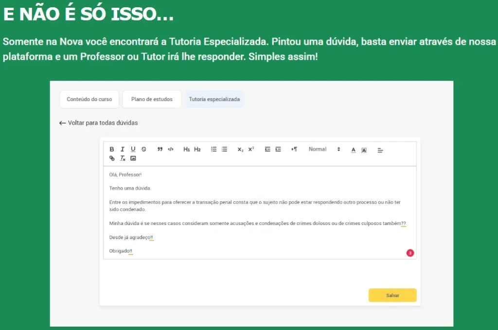The image size is (498, 330).
Task: Create a bulleted list
Action: (225, 149)
